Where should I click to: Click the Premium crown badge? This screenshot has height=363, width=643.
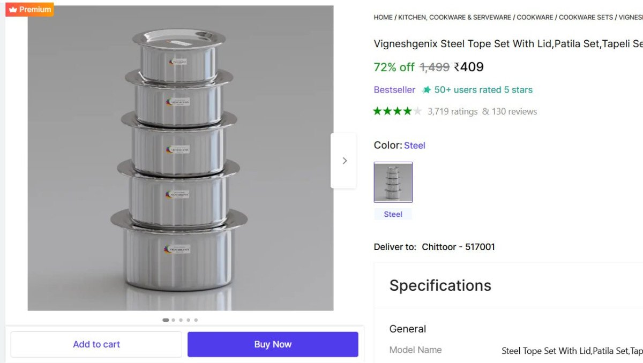pos(29,10)
